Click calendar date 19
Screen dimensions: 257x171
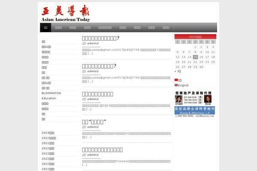tap(177, 62)
